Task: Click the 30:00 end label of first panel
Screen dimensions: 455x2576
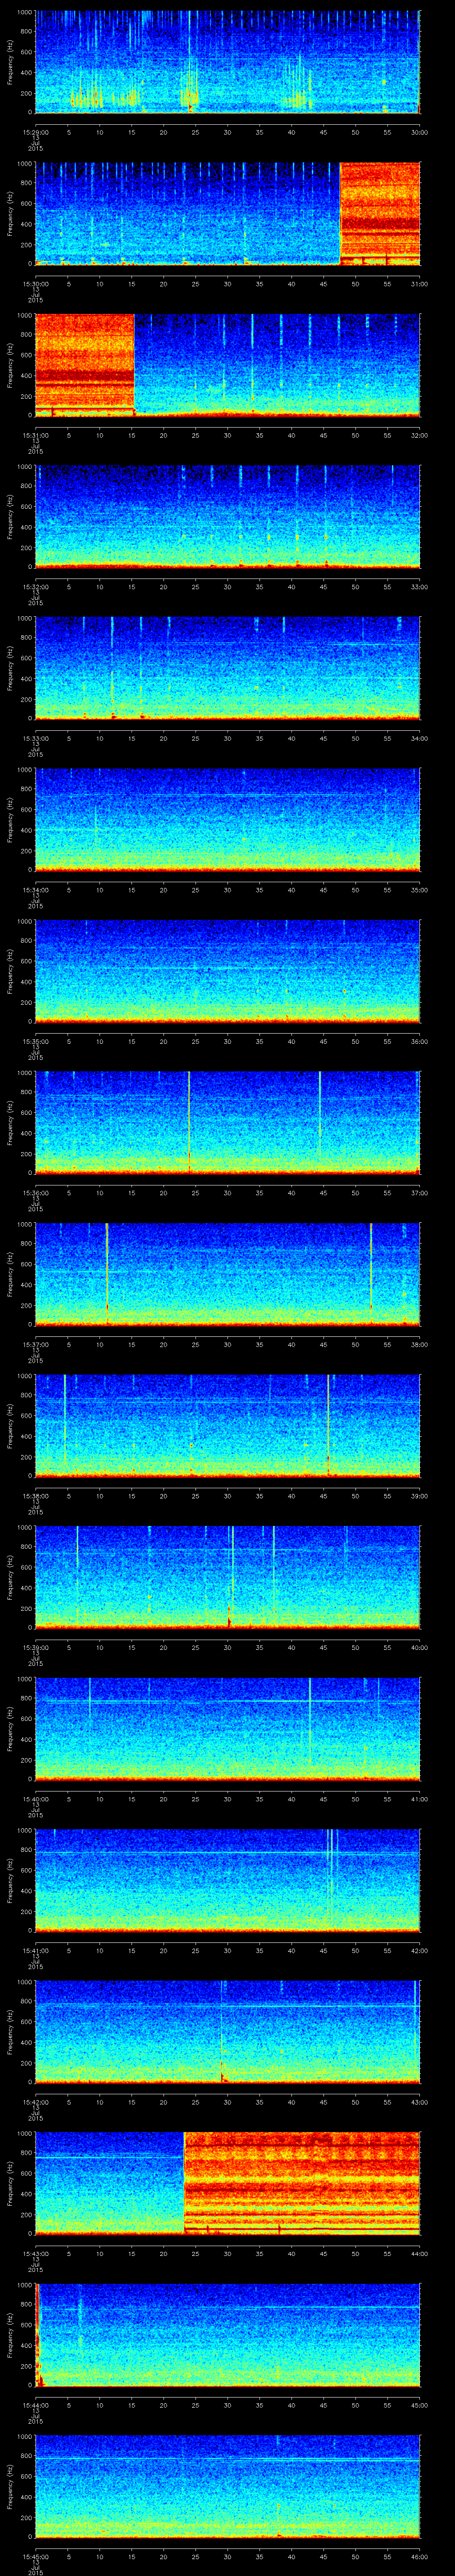Action: click(420, 132)
